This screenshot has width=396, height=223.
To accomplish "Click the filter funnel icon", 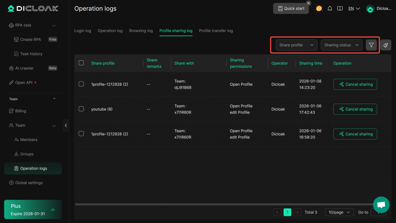I will click(371, 45).
